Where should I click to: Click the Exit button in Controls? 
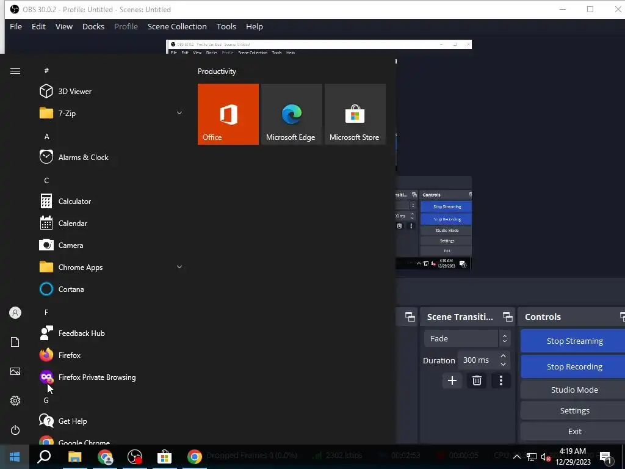click(x=573, y=431)
